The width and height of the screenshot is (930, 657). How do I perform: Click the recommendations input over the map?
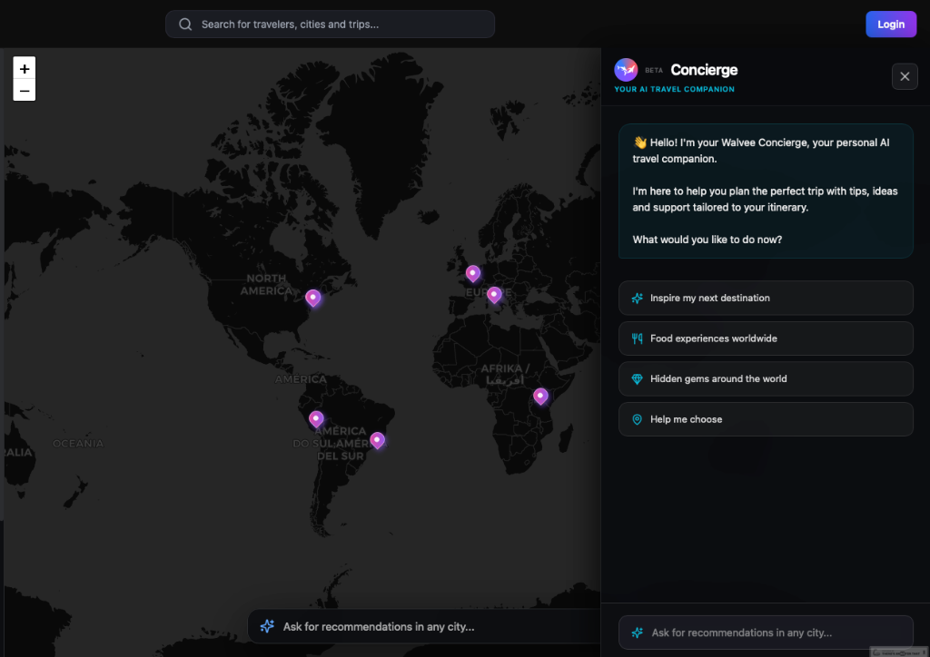point(424,626)
